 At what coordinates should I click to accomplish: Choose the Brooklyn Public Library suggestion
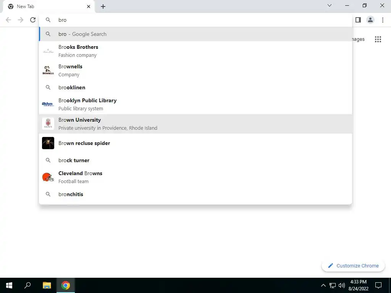(195, 104)
